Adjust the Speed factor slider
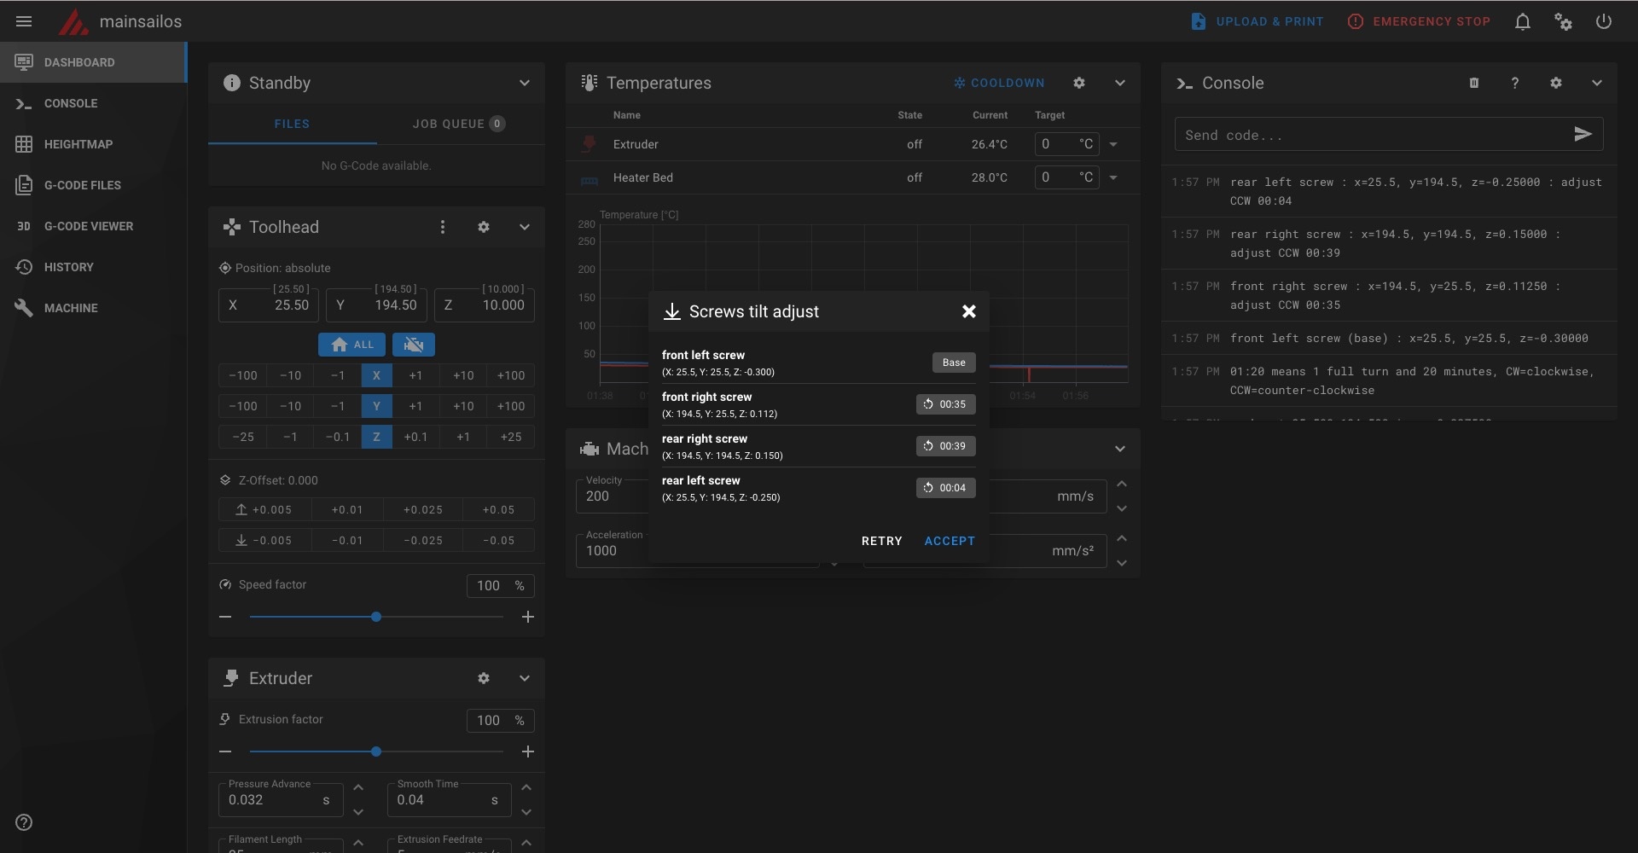The height and width of the screenshot is (853, 1638). 376,617
